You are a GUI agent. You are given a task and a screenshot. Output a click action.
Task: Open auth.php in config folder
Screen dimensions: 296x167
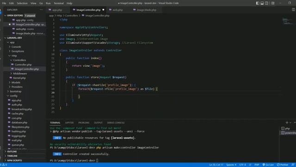click(17, 105)
